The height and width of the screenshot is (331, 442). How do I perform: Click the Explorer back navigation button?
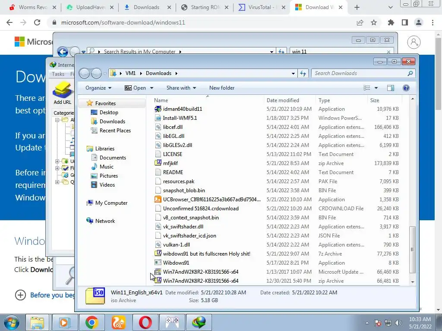(x=84, y=73)
